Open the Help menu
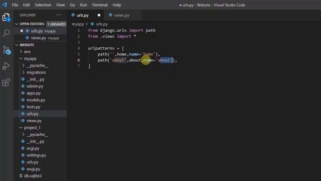 (117, 5)
